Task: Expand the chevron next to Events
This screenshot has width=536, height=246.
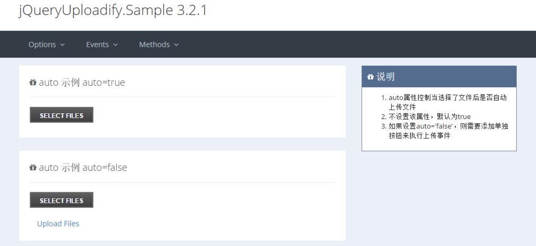Action: coord(115,44)
